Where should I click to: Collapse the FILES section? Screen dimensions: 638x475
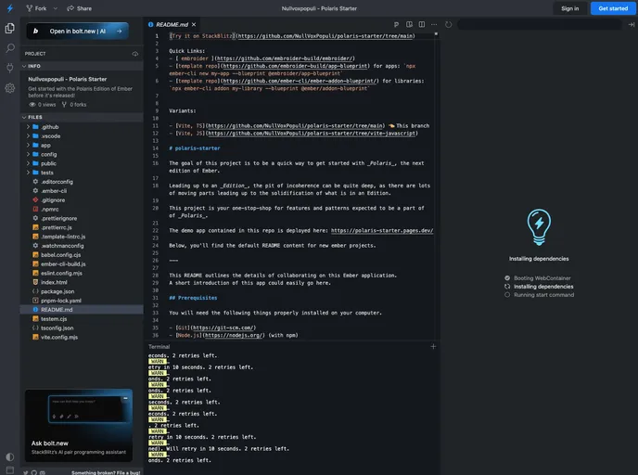coord(35,117)
